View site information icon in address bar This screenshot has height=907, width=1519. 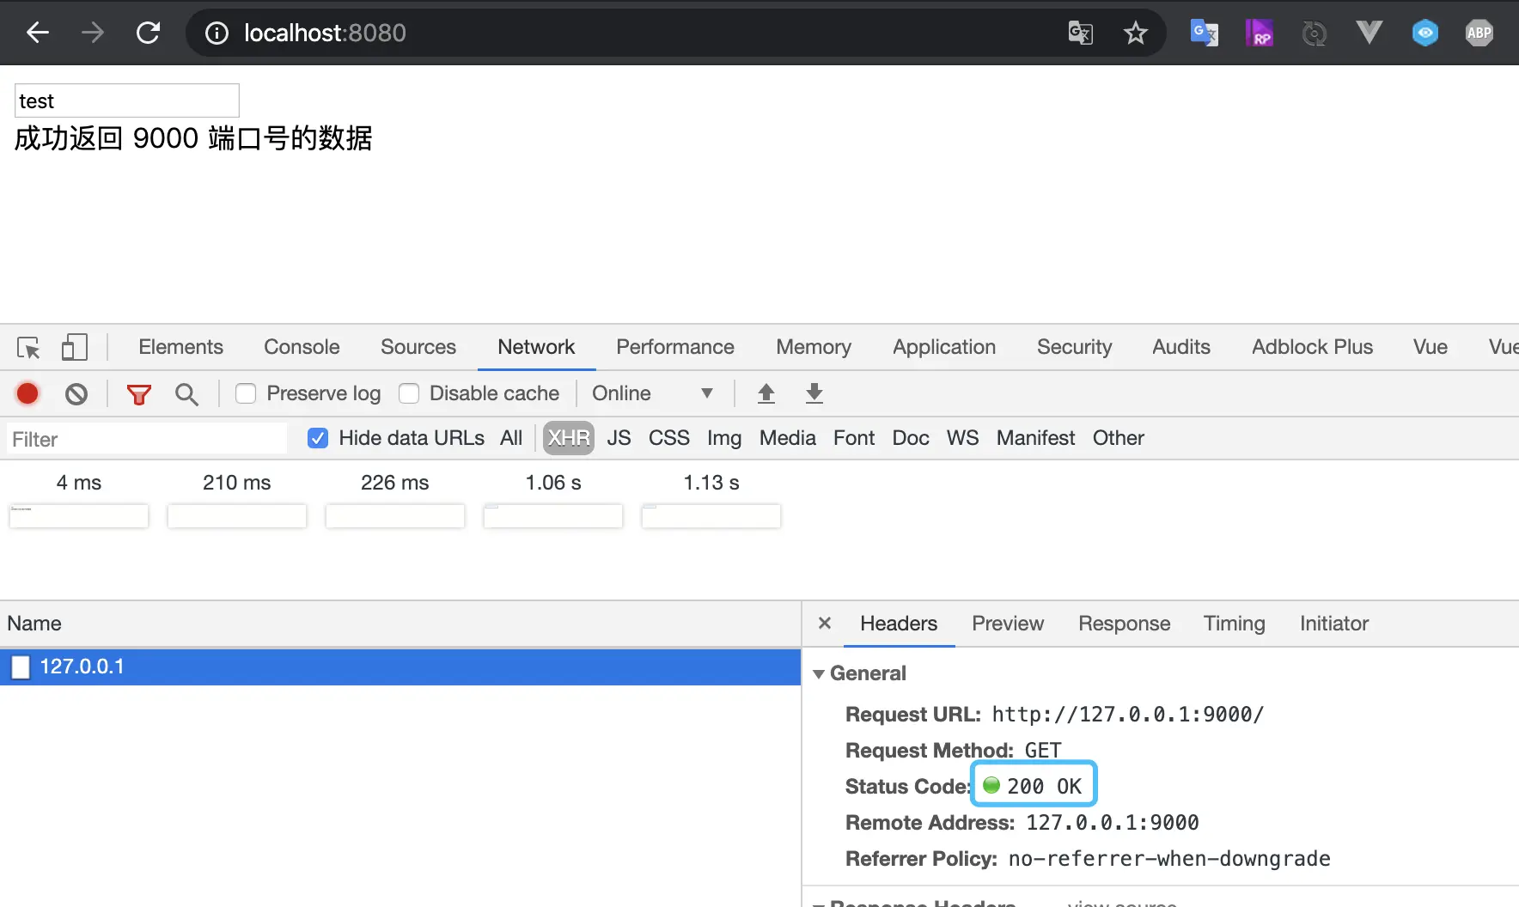click(217, 33)
